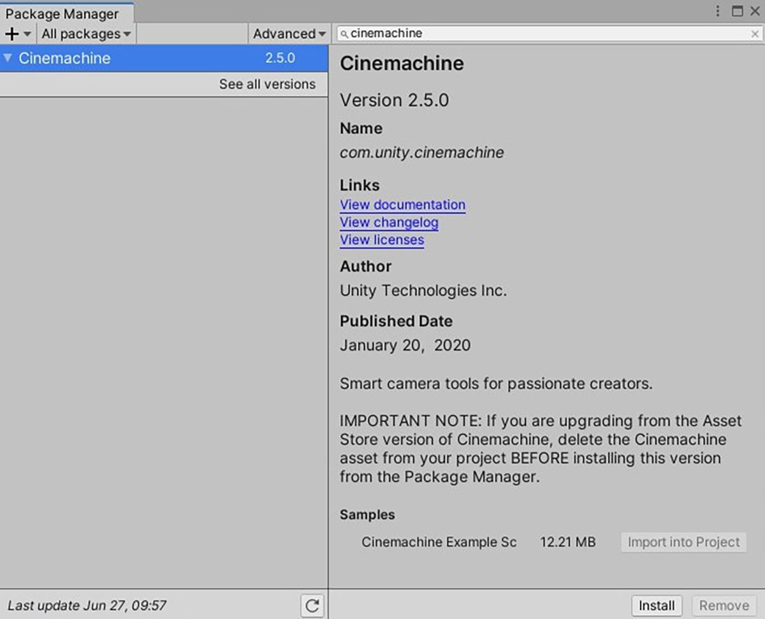Clear the search field with the X

pos(755,34)
